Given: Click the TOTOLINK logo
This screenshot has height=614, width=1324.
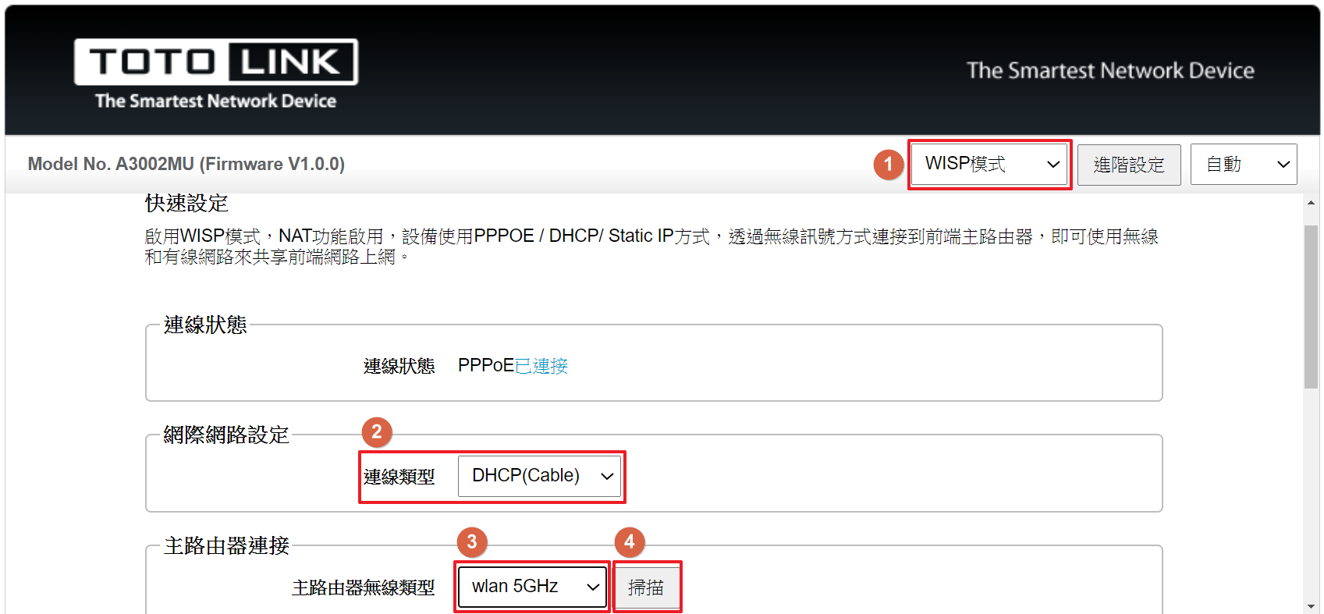Looking at the screenshot, I should point(216,74).
